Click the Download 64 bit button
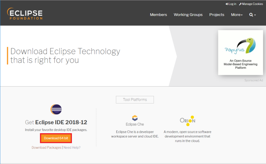The height and width of the screenshot is (164, 266). [56, 138]
